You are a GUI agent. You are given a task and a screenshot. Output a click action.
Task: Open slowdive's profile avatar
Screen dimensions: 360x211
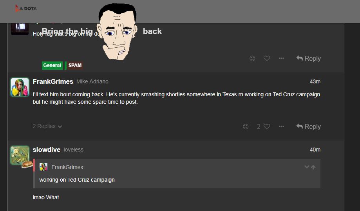[x=20, y=155]
